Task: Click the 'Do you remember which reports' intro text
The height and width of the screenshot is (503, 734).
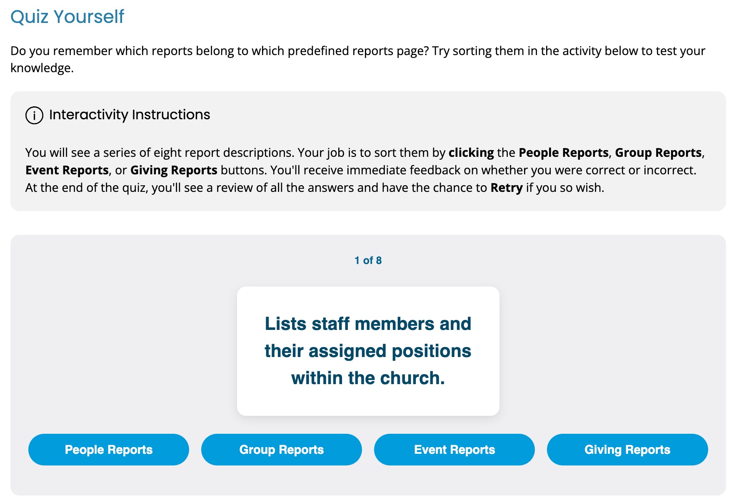Action: pyautogui.click(x=358, y=59)
